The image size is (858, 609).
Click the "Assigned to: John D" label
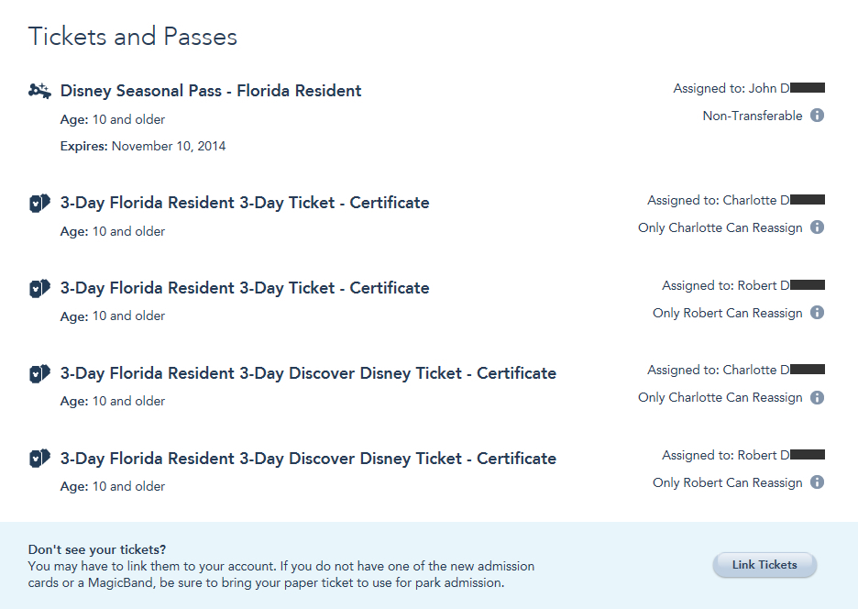(x=731, y=88)
